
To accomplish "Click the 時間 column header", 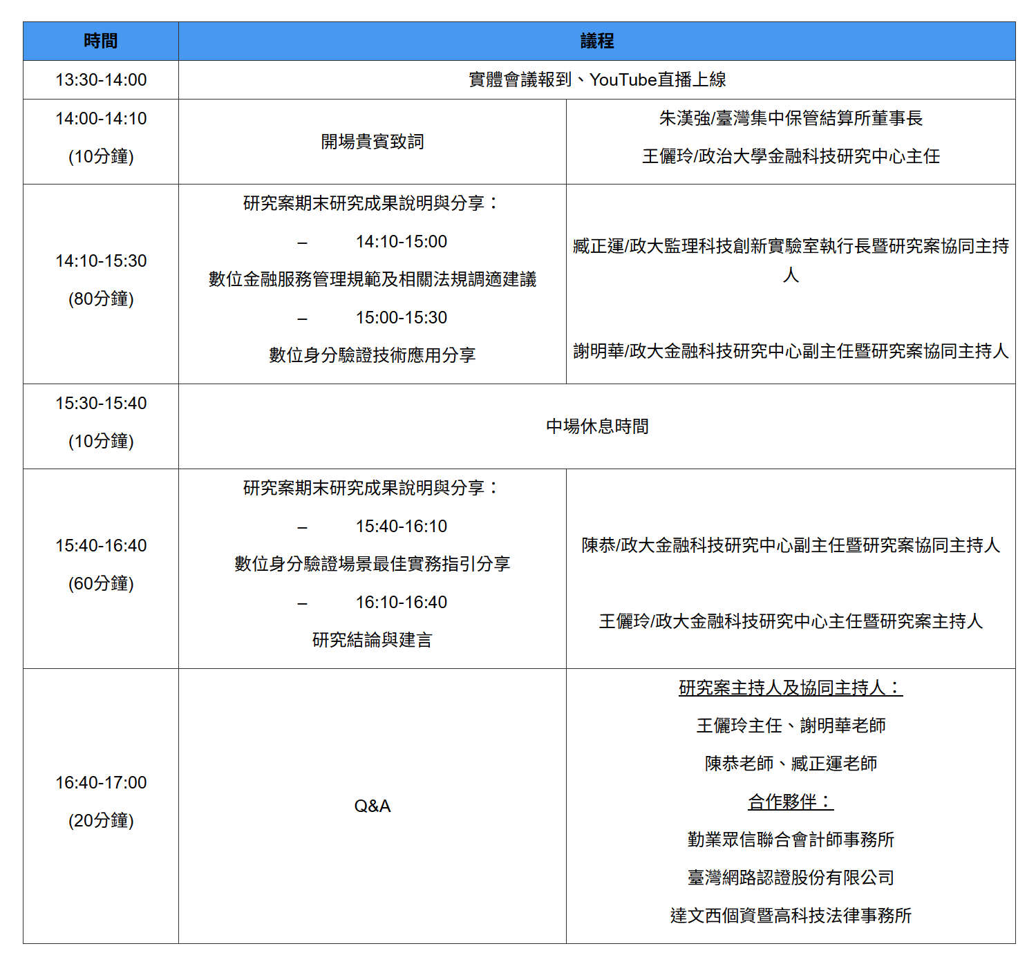I will pos(101,41).
